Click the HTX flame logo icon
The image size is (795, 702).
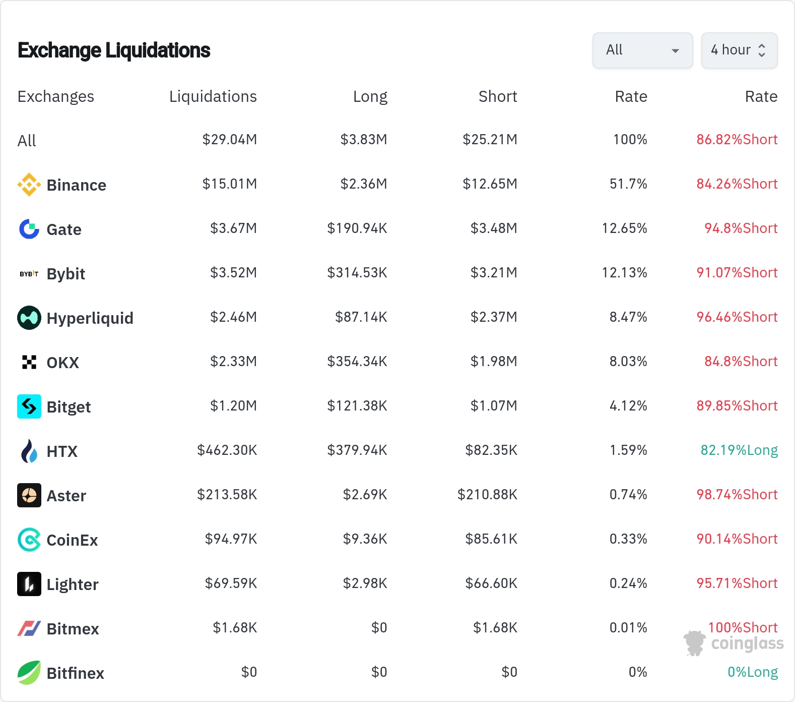tap(29, 451)
